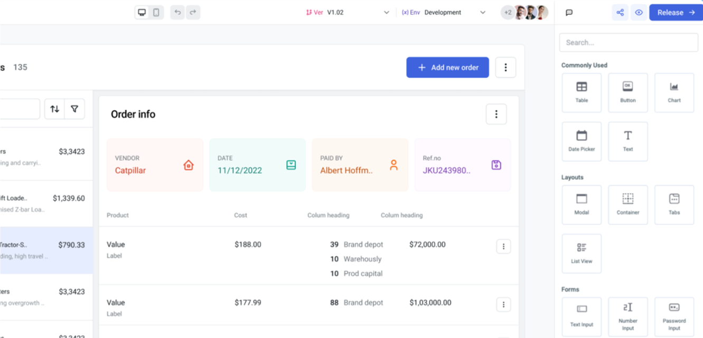This screenshot has width=703, height=338.
Task: Select the Text Input form component
Action: (x=582, y=316)
